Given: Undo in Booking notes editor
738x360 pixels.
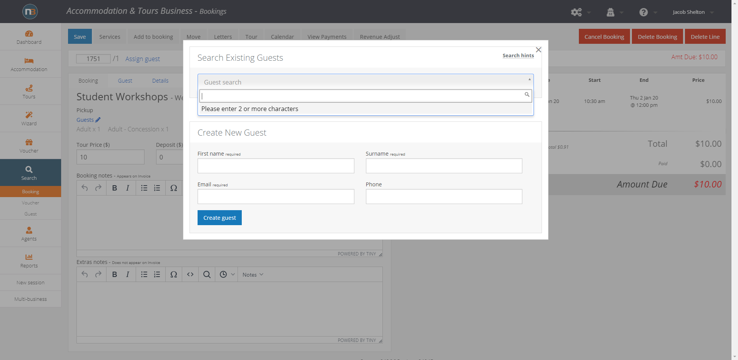Looking at the screenshot, I should click(85, 188).
